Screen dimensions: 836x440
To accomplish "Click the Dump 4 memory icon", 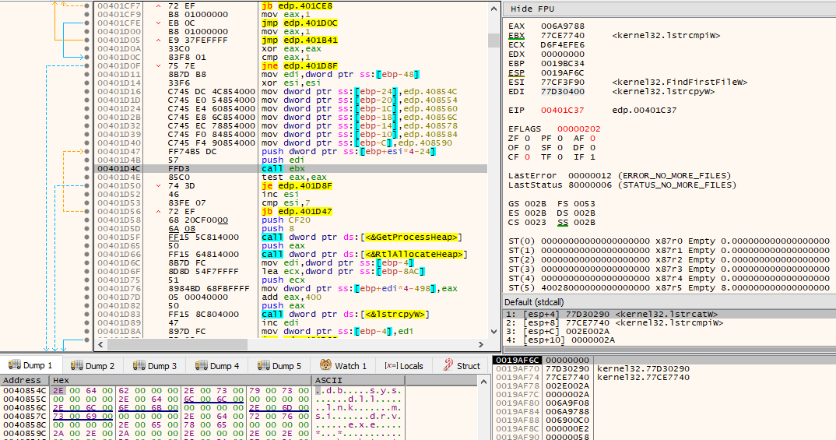I will [201, 365].
